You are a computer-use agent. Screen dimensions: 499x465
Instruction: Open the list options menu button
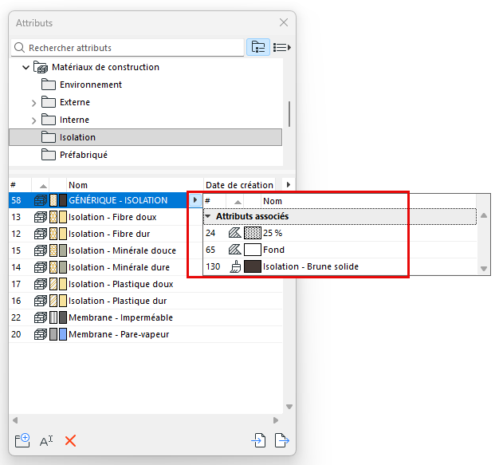[282, 47]
